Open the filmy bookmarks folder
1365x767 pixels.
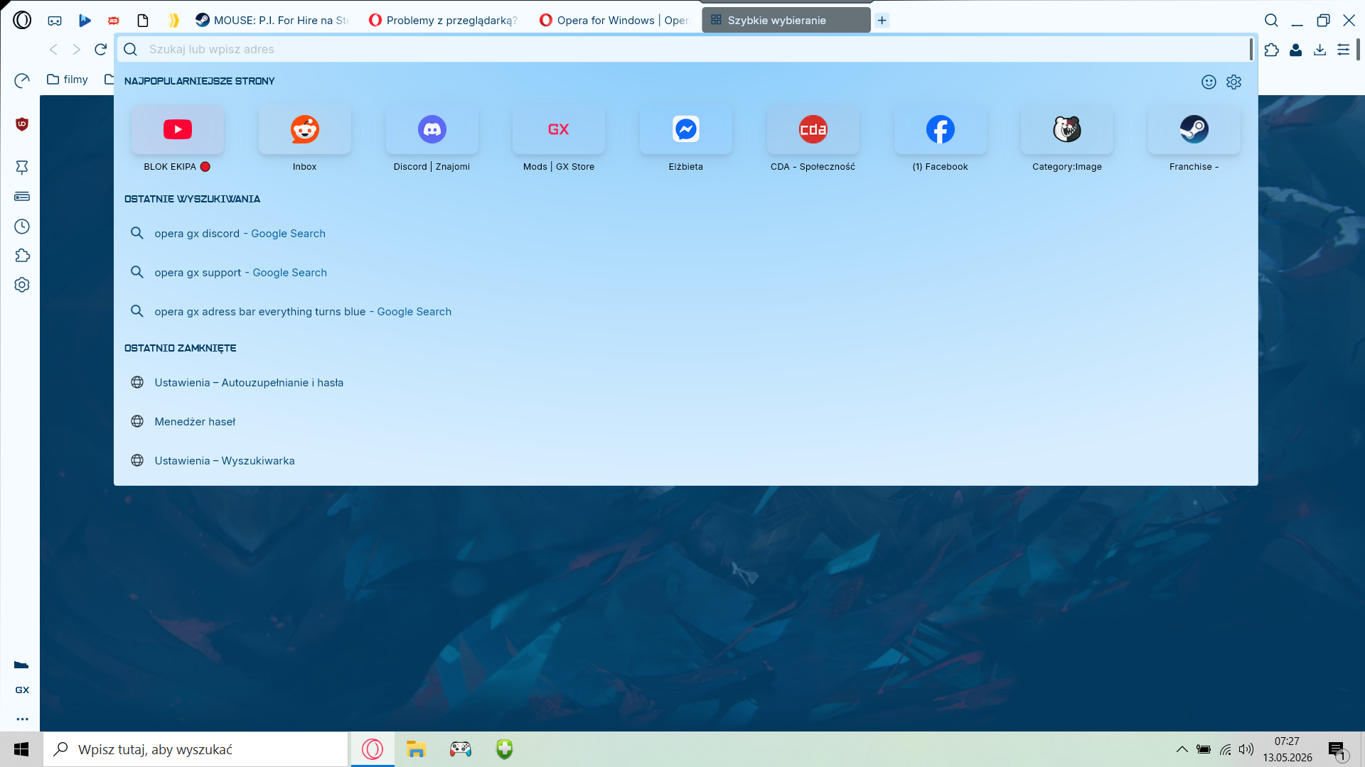pos(68,80)
